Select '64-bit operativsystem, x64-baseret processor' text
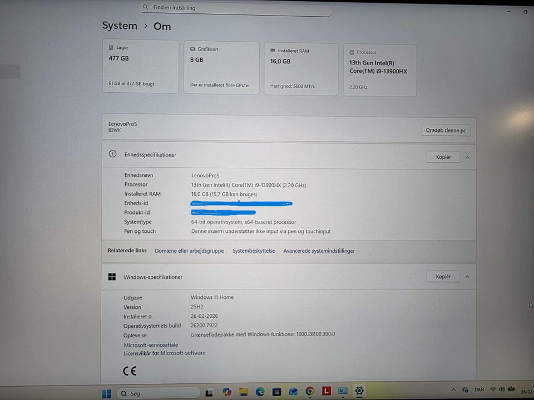This screenshot has width=534, height=400. (244, 222)
